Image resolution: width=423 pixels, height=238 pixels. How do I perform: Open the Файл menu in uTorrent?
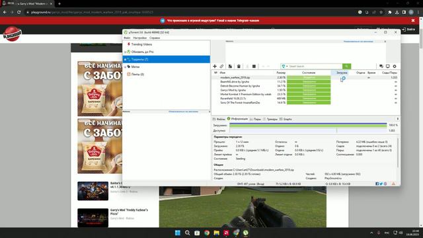pyautogui.click(x=127, y=38)
